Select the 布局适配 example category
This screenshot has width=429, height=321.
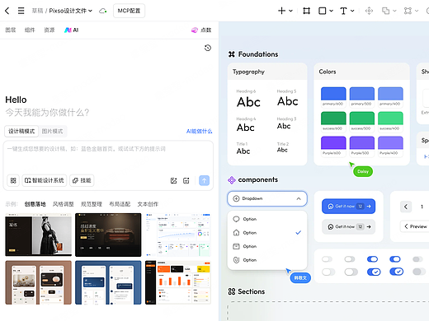[120, 204]
